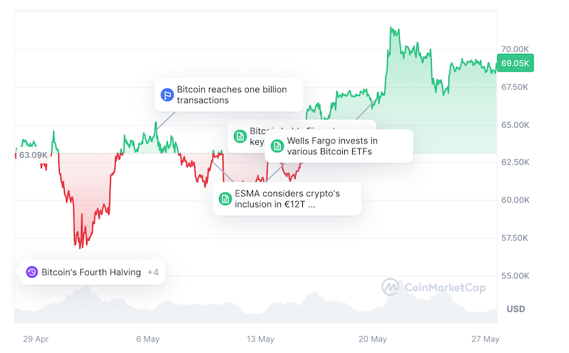
Task: Expand the +4 more events badge
Action: [x=153, y=272]
